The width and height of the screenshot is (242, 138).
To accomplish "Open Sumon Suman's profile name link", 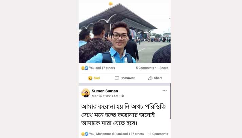I will [105, 91].
